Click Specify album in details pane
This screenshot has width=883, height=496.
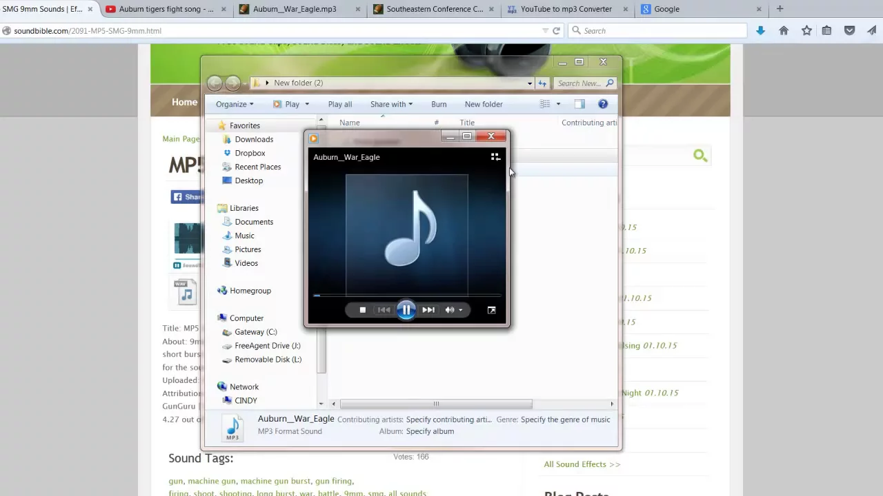point(430,431)
